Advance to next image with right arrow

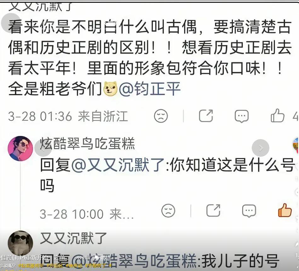click(261, 148)
